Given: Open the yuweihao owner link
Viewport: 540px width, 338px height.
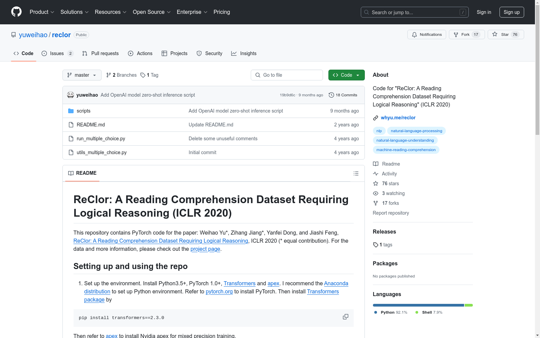Looking at the screenshot, I should pyautogui.click(x=33, y=35).
